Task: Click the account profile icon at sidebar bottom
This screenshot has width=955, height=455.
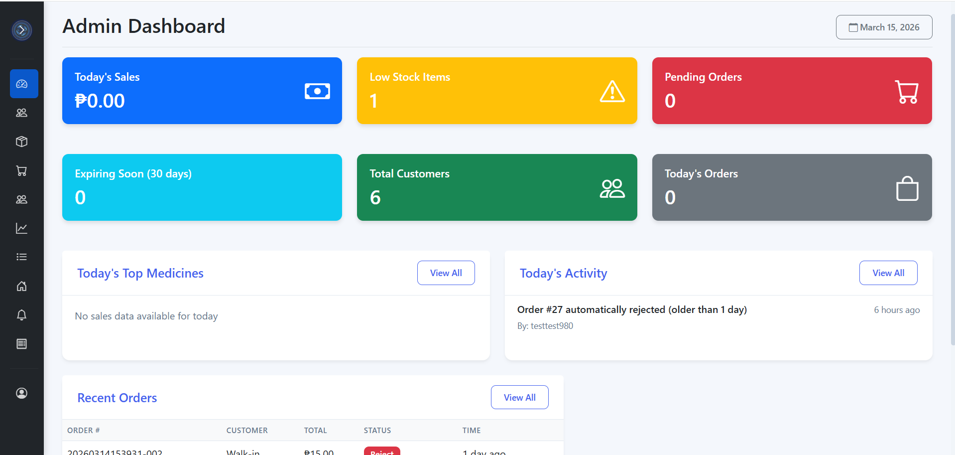Action: [22, 393]
